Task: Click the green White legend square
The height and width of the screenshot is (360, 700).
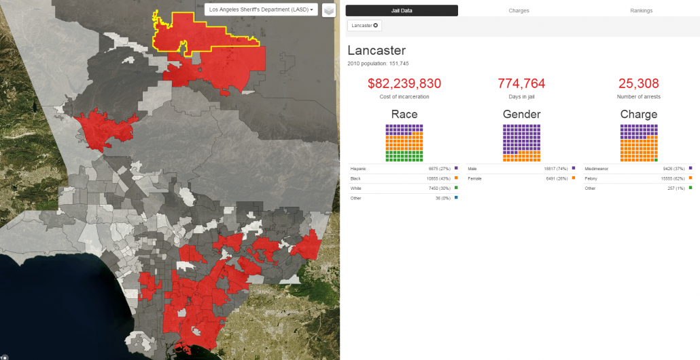Action: pos(456,188)
